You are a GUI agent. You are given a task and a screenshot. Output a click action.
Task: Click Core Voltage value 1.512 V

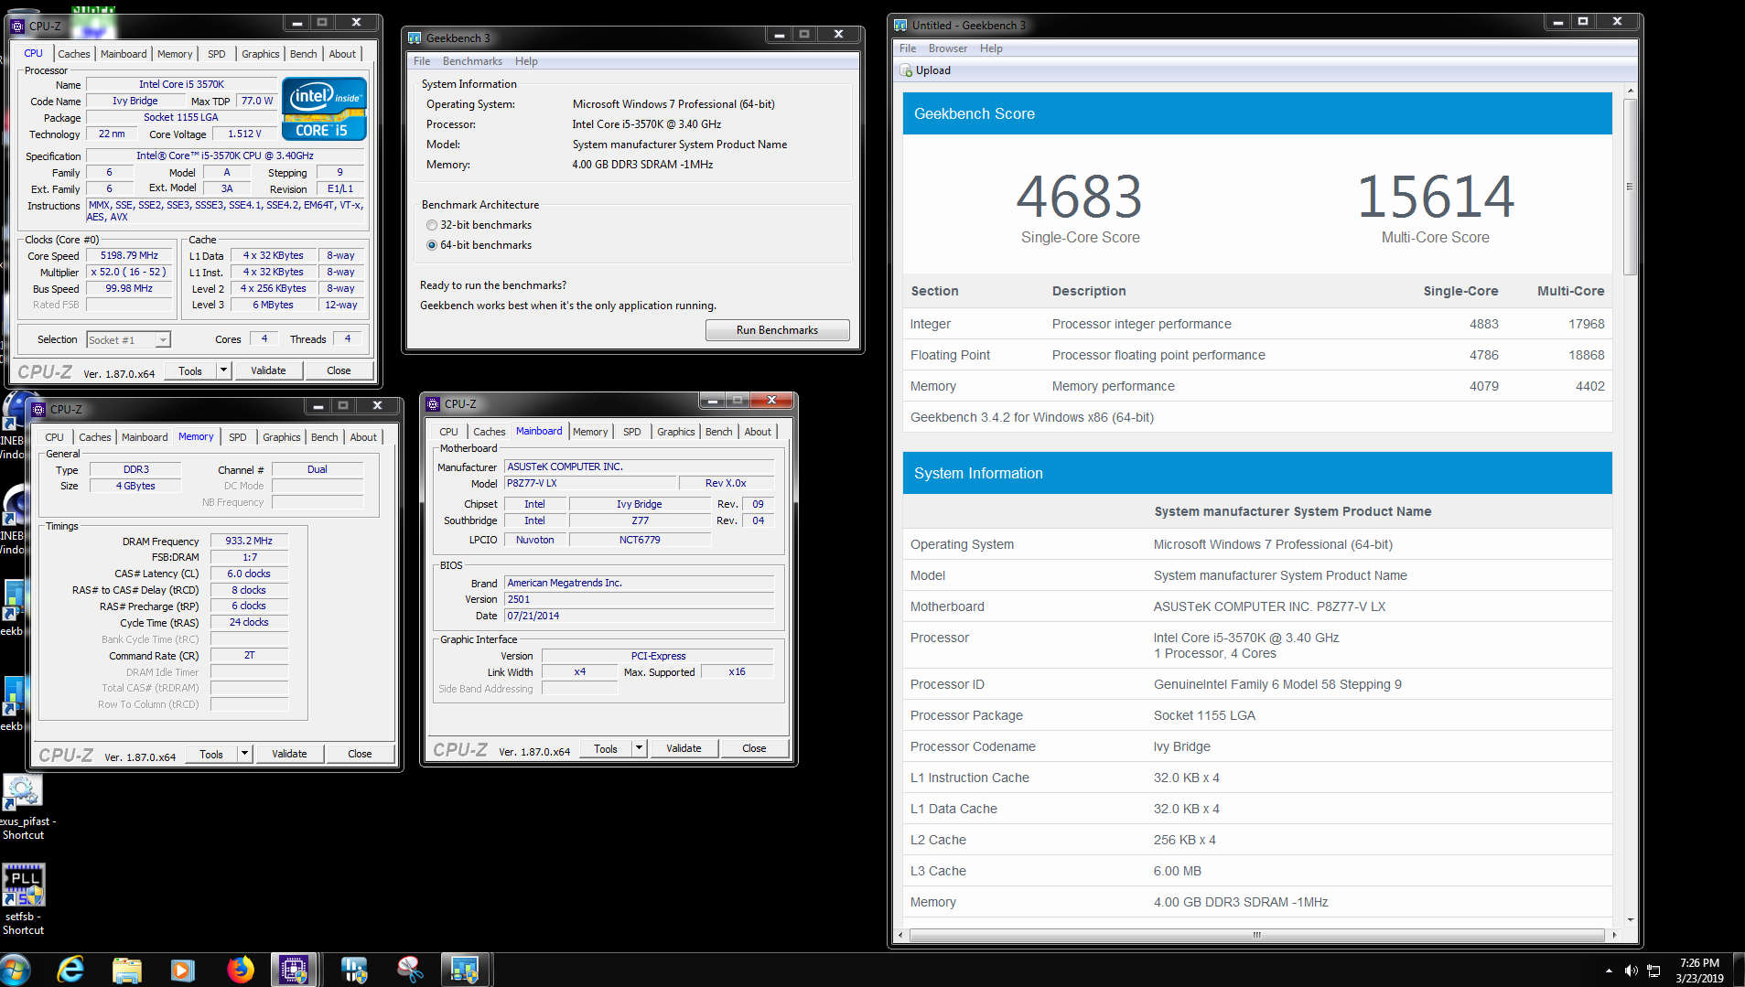[244, 134]
